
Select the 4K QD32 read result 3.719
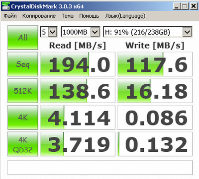tap(78, 144)
